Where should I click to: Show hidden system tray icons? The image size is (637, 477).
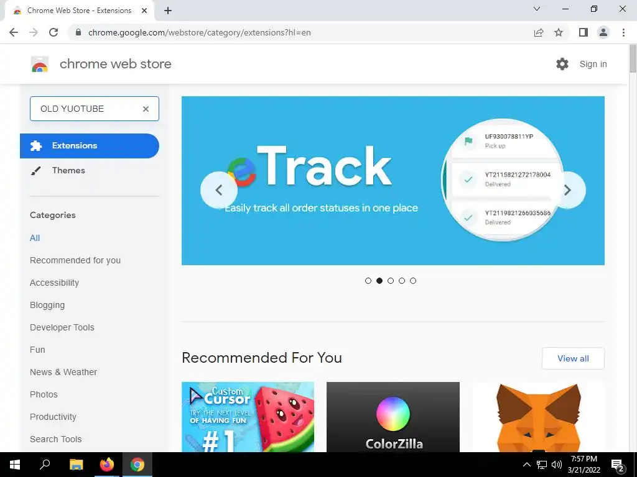point(526,465)
